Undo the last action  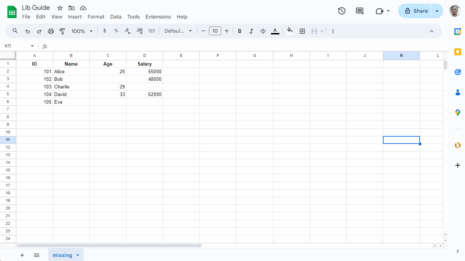click(x=28, y=31)
